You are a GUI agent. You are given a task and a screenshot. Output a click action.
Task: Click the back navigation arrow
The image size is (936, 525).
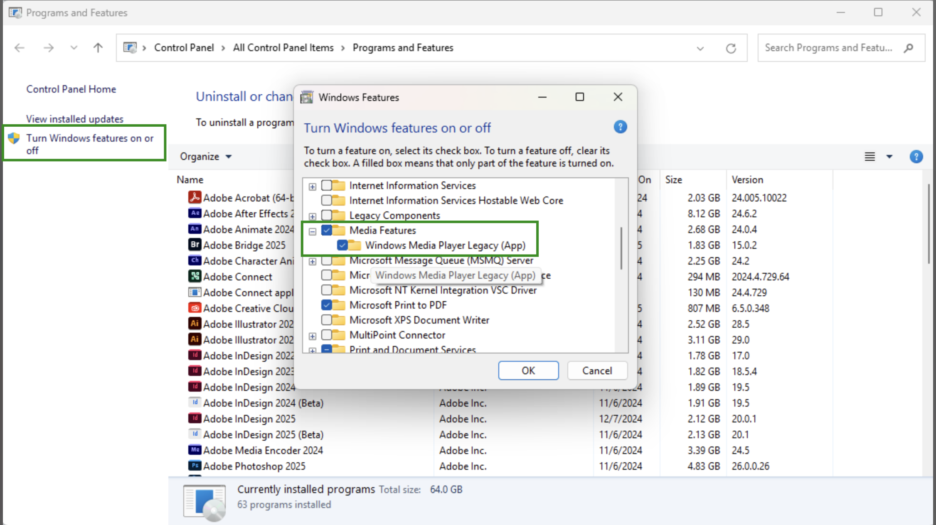click(19, 48)
